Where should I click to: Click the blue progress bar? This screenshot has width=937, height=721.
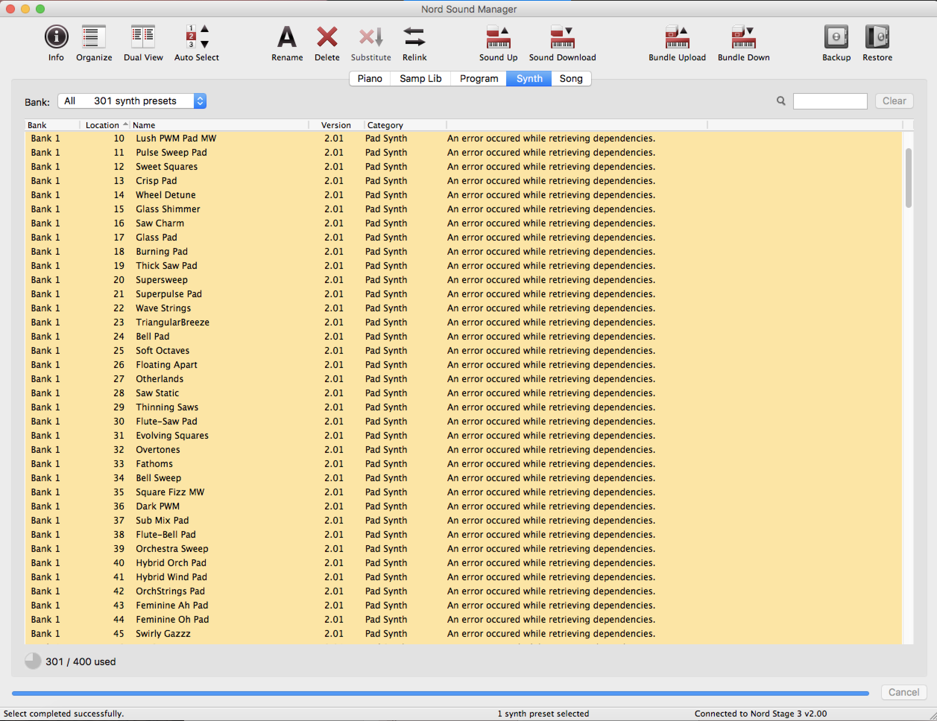pos(440,693)
